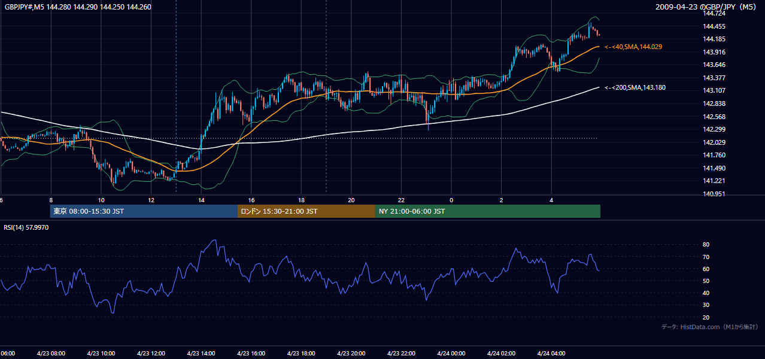Click the bottom time label 4/23 10:00
Screen dimensions: 765x359
pyautogui.click(x=101, y=354)
